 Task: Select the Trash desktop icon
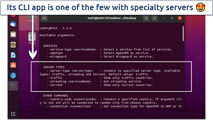tap(32, 38)
